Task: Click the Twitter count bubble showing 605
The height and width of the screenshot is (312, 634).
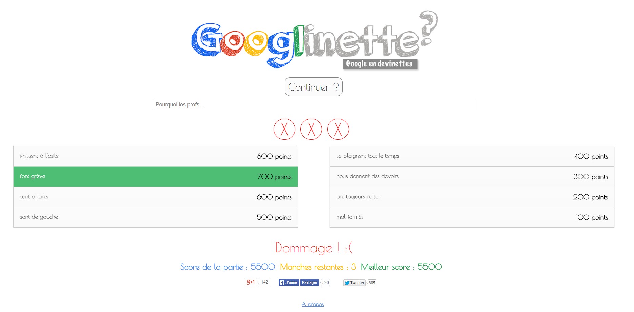Action: 372,283
